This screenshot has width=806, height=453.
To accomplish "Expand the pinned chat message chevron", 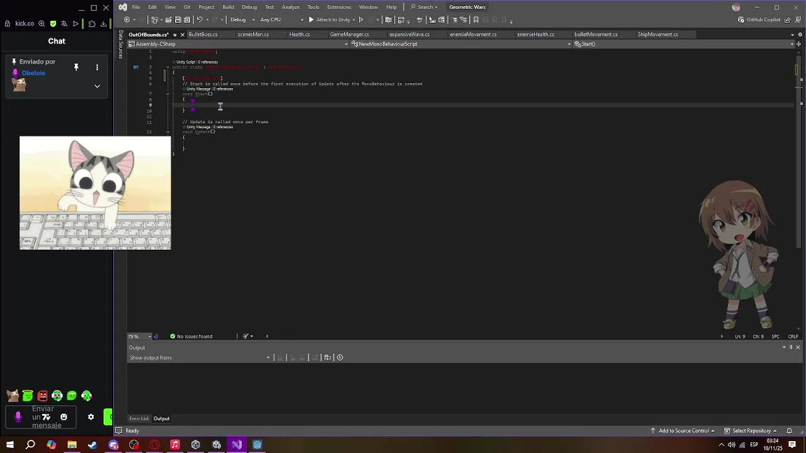I will point(97,86).
